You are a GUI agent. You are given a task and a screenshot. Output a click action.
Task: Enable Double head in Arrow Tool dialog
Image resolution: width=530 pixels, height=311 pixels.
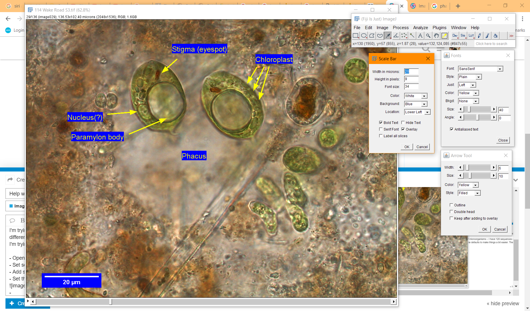click(x=451, y=212)
